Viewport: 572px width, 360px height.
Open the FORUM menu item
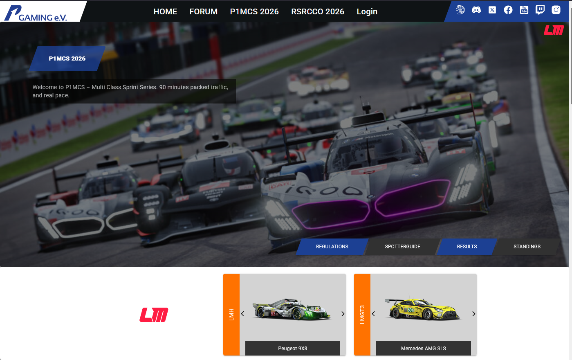click(203, 11)
